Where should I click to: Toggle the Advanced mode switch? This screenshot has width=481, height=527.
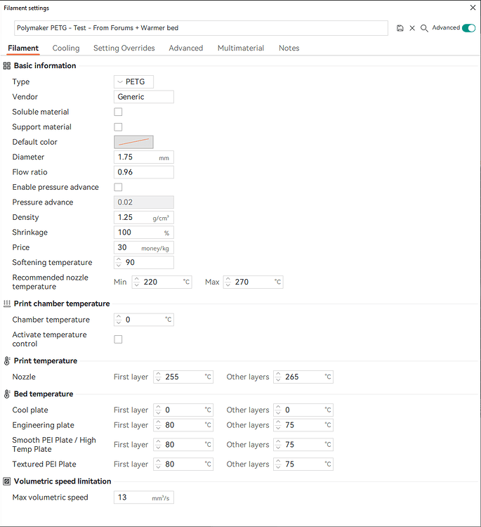468,28
